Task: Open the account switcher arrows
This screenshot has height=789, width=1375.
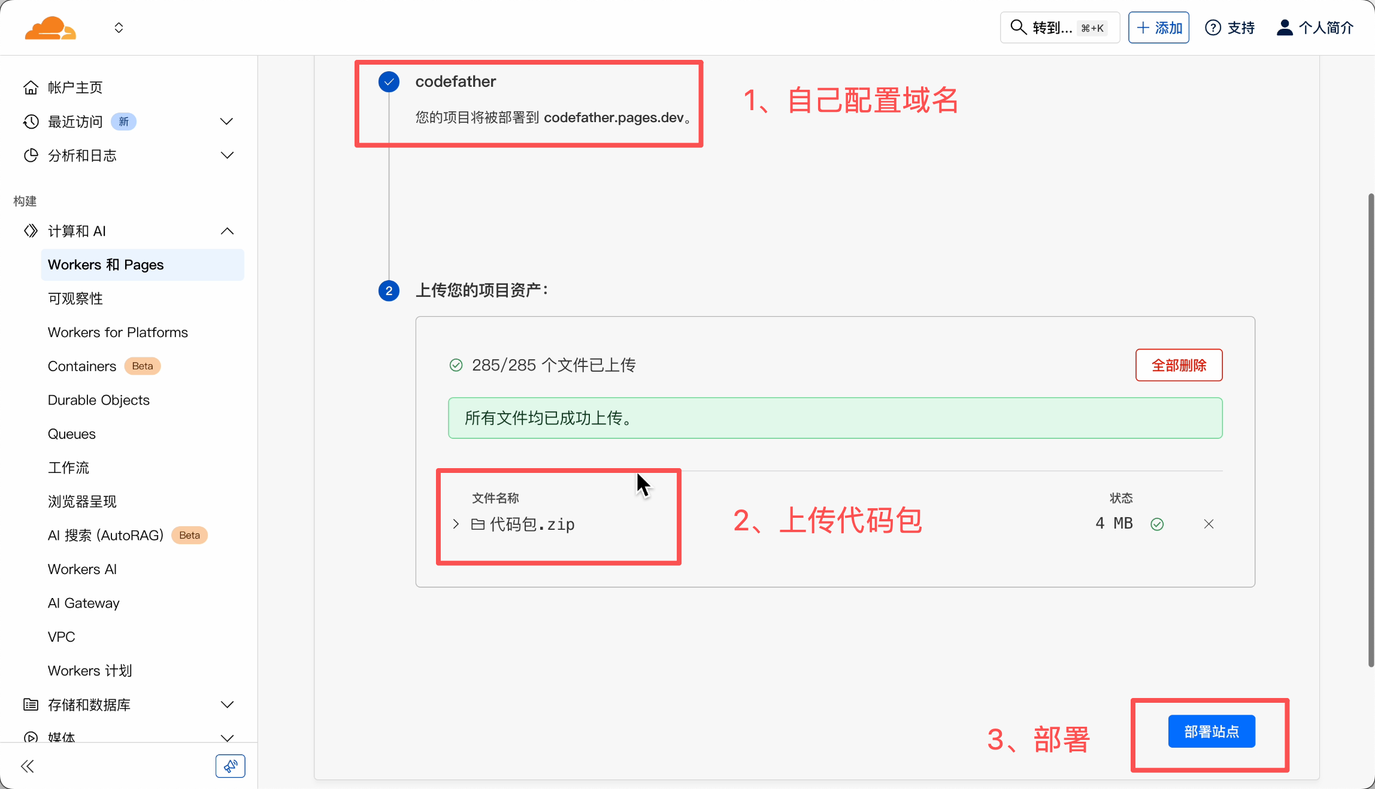Action: [119, 28]
